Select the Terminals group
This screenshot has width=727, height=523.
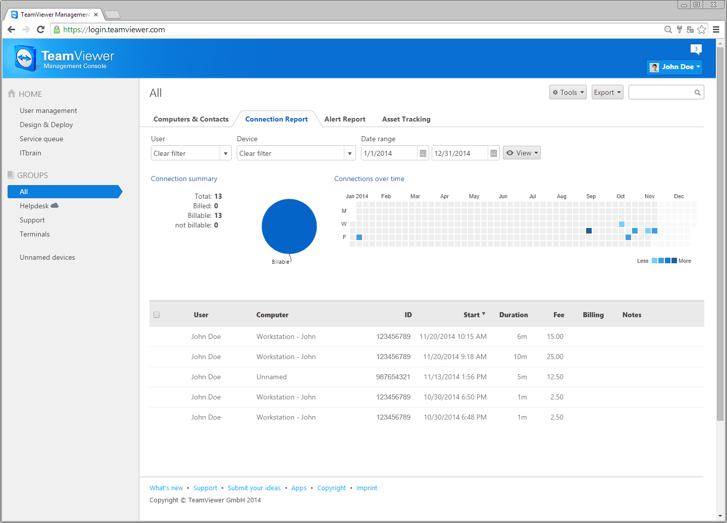point(35,234)
